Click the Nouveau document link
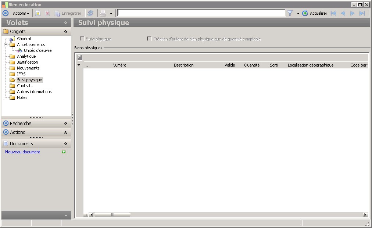The image size is (372, 228). point(22,152)
